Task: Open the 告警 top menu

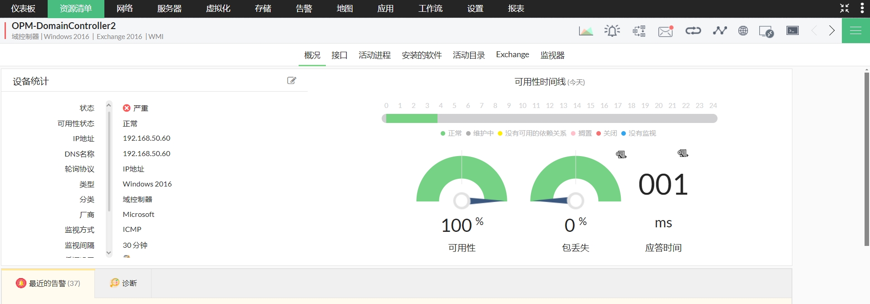Action: pos(304,9)
